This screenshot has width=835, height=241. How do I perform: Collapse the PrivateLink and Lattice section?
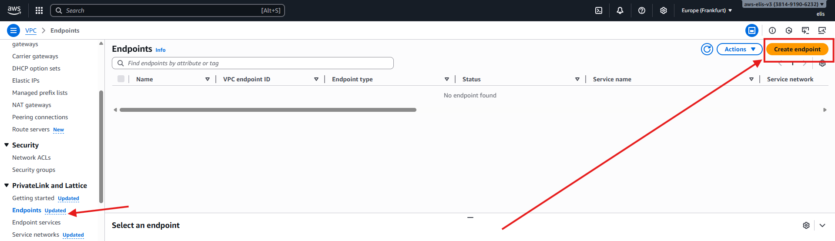coord(7,185)
